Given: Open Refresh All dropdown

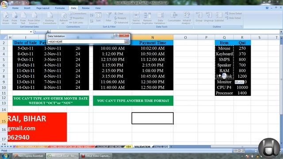Looking at the screenshot, I should (x=64, y=18).
